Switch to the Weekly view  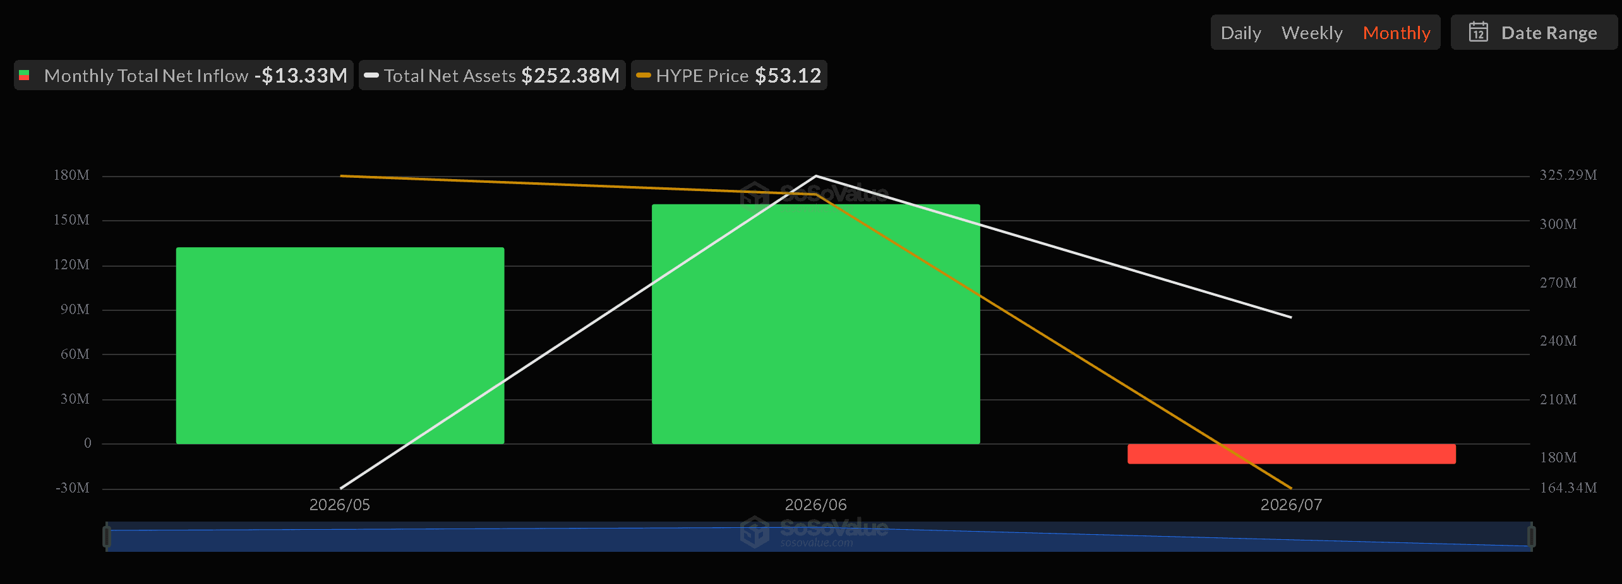tap(1312, 33)
